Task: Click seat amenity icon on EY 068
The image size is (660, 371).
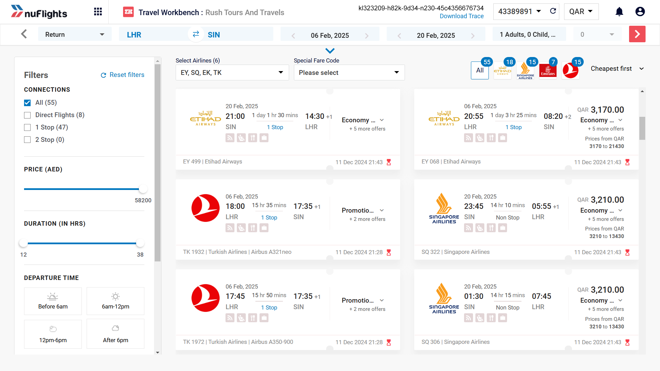Action: pyautogui.click(x=480, y=138)
